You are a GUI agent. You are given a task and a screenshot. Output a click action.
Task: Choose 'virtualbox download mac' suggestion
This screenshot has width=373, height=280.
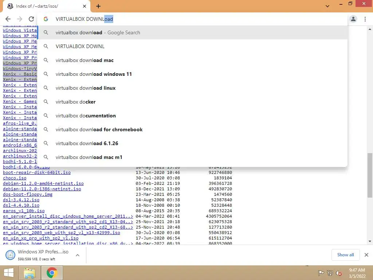pos(192,60)
